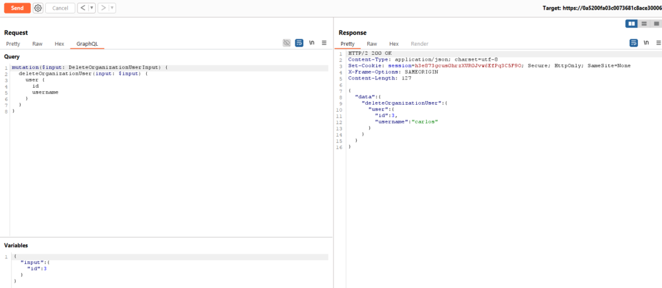Click "id":3 value in Variables editor

coord(37,268)
